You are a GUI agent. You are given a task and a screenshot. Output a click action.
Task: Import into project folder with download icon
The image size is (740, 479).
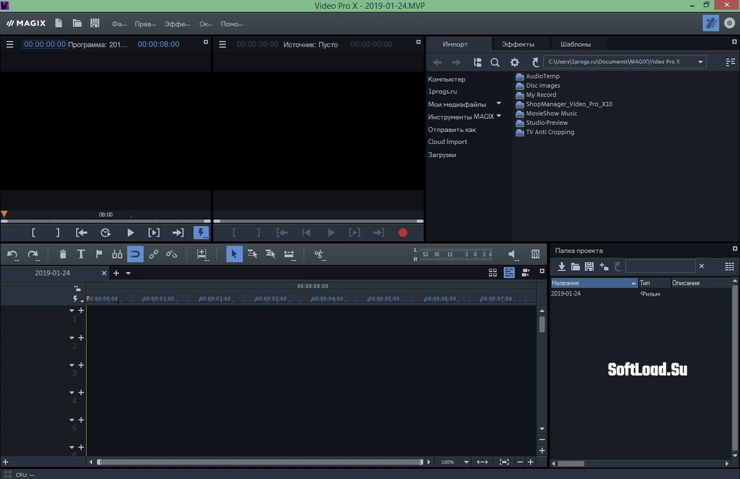[x=562, y=267]
